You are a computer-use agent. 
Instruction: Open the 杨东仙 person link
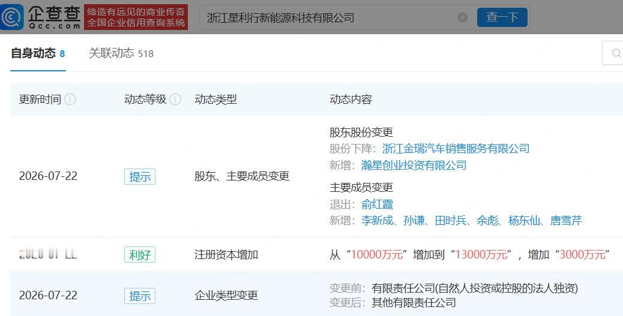[x=524, y=220]
